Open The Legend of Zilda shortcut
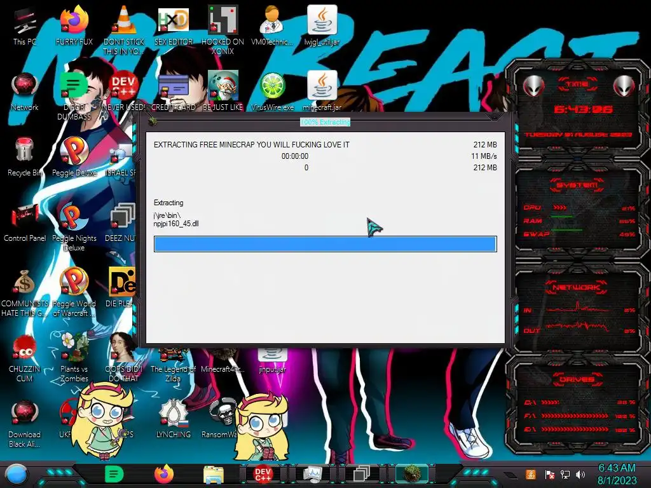 coord(173,365)
